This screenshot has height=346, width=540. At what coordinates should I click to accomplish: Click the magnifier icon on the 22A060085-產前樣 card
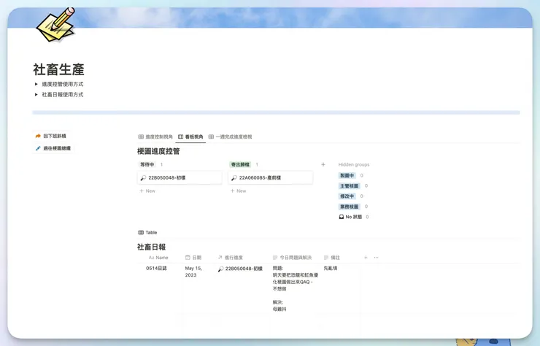pyautogui.click(x=234, y=178)
